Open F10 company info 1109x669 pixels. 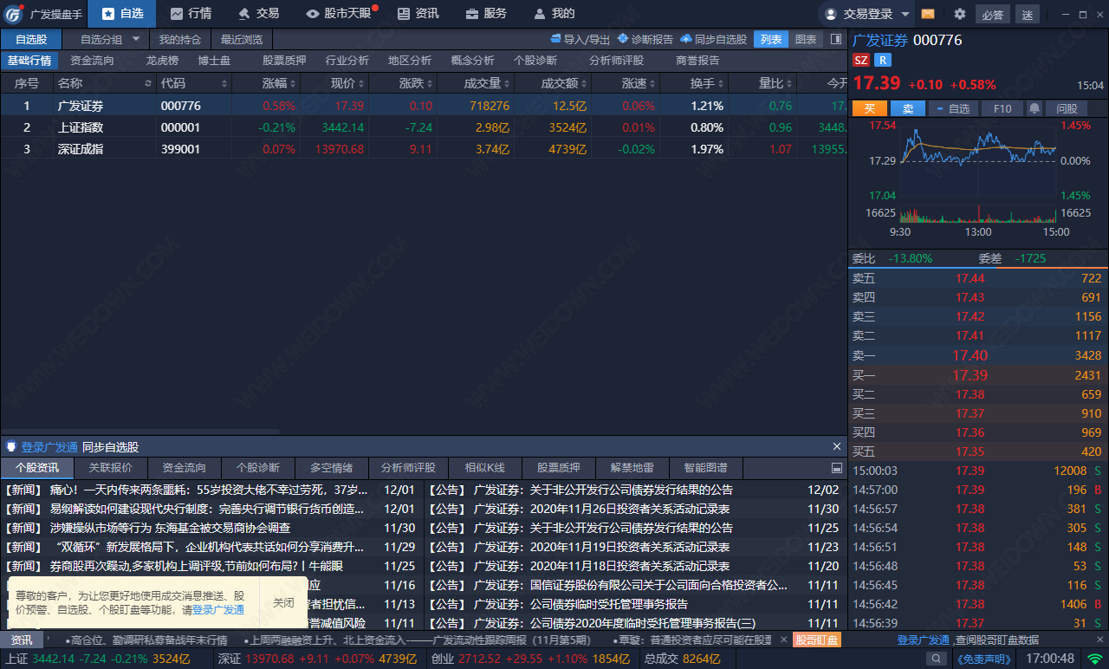click(1002, 108)
